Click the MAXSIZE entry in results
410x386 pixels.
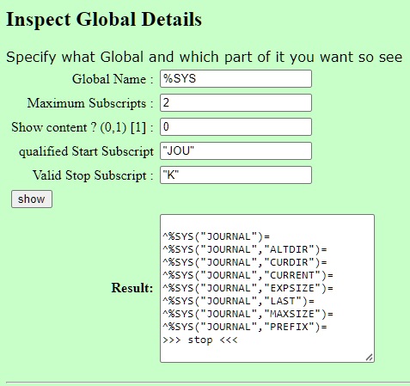pos(248,314)
